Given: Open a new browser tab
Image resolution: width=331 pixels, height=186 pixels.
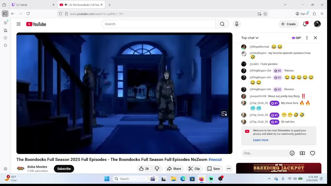Looking at the screenshot, I should [x=110, y=5].
